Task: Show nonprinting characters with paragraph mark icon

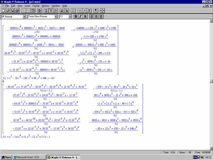Action: 96,11
